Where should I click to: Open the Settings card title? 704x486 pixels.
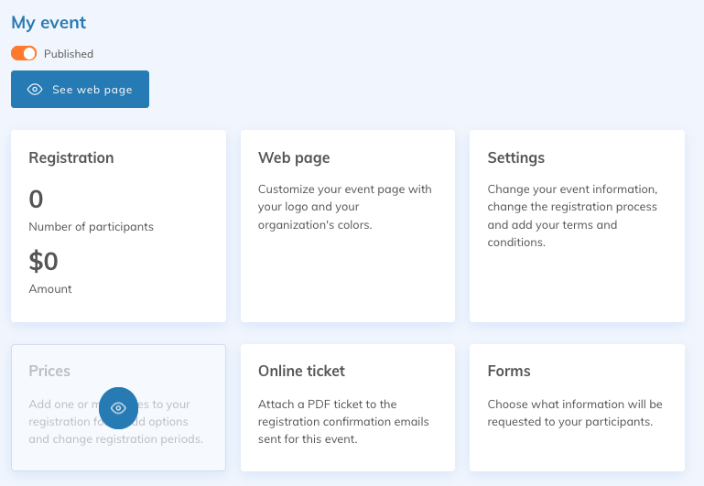pos(515,157)
